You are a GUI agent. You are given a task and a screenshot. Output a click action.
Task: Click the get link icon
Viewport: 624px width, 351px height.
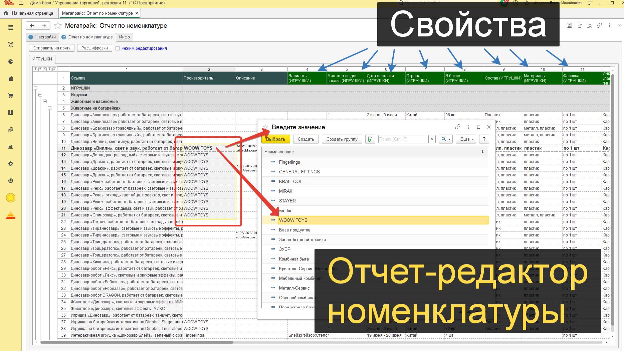[599, 25]
